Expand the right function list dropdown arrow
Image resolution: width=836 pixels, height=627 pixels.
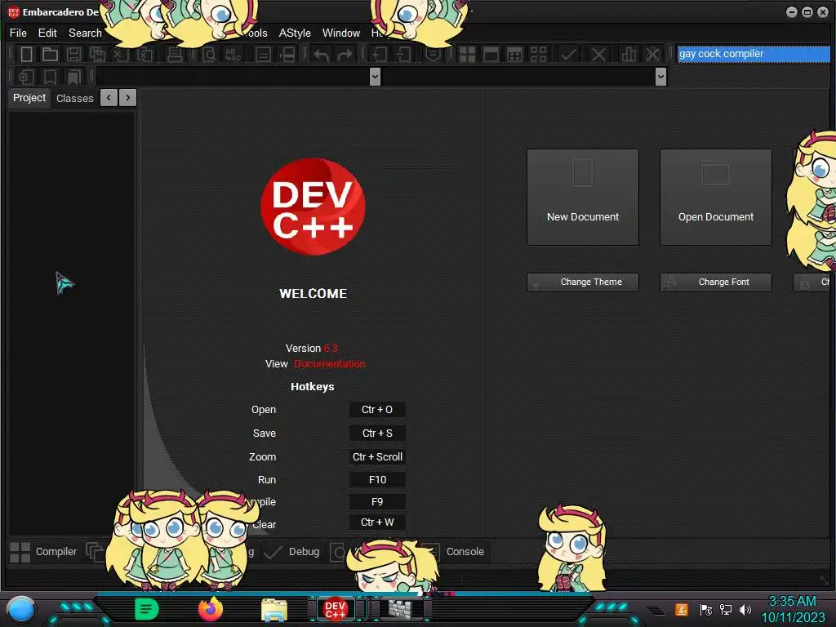point(660,77)
